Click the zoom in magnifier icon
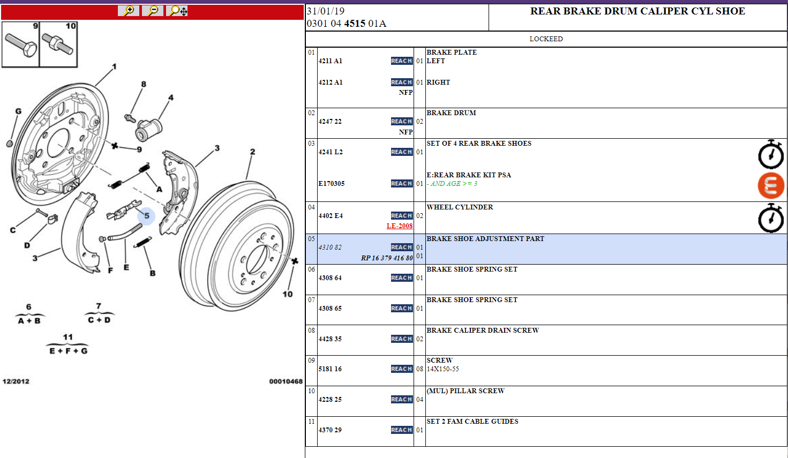 click(129, 11)
